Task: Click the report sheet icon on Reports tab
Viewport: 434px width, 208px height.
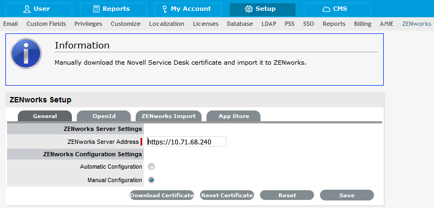Action: (96, 9)
